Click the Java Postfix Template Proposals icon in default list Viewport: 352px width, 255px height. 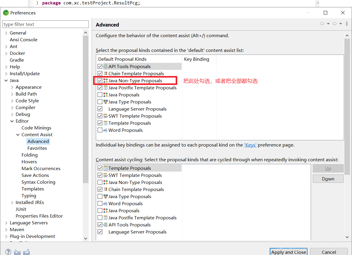(106, 88)
